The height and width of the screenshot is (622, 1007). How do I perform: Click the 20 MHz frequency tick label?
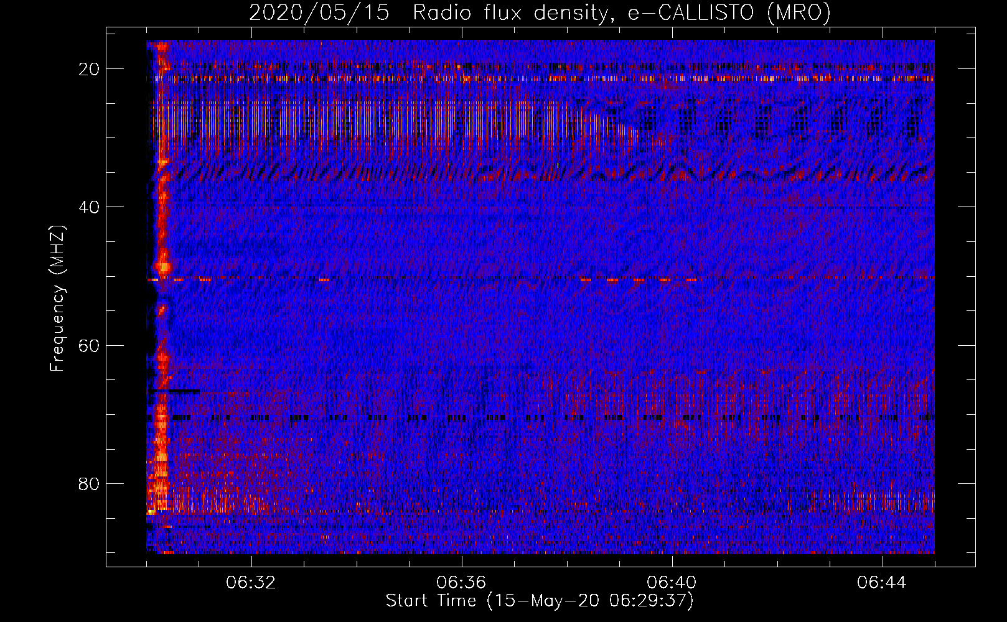pyautogui.click(x=90, y=69)
